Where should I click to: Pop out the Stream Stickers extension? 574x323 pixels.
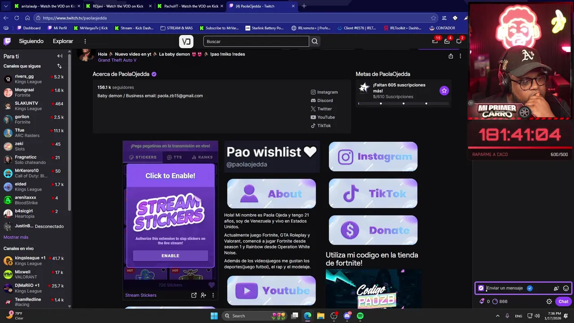coord(194,295)
